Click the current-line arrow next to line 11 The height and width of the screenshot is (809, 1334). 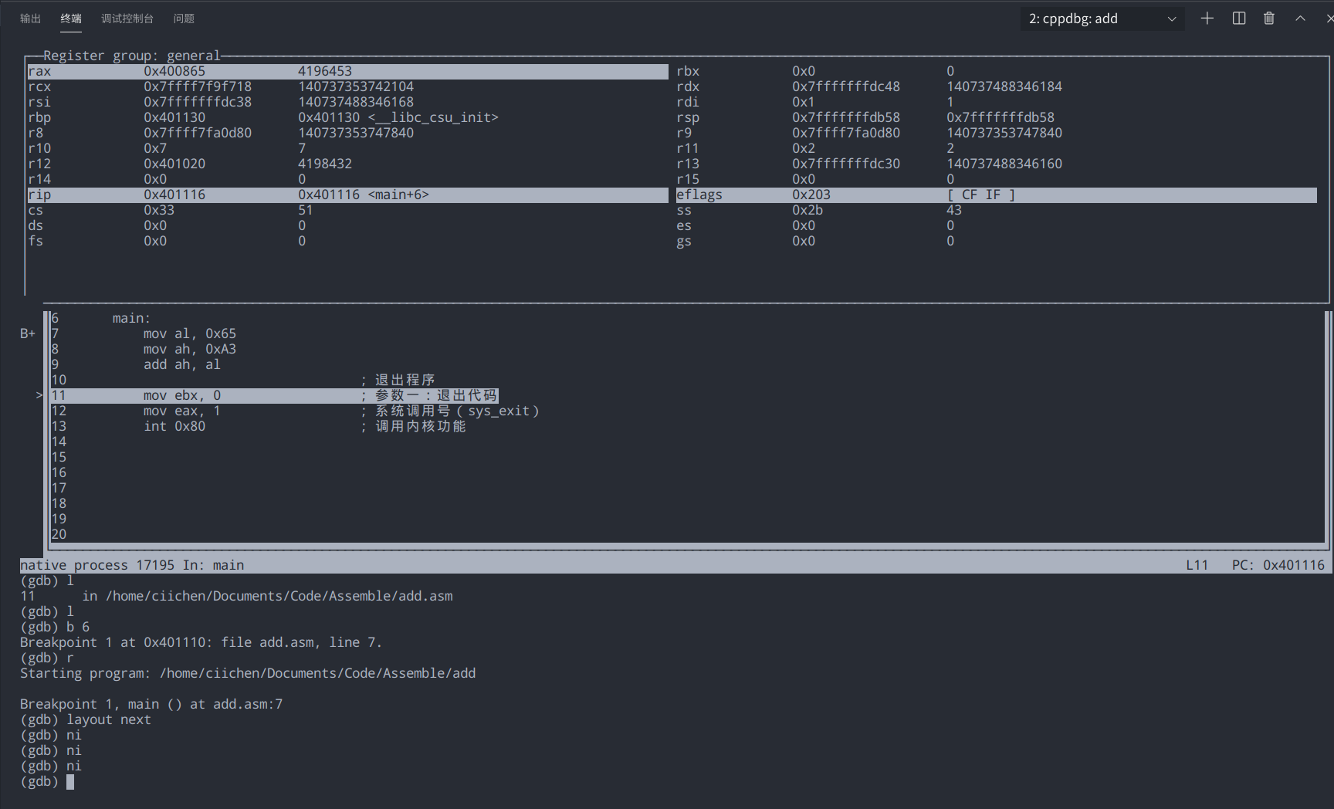point(39,394)
